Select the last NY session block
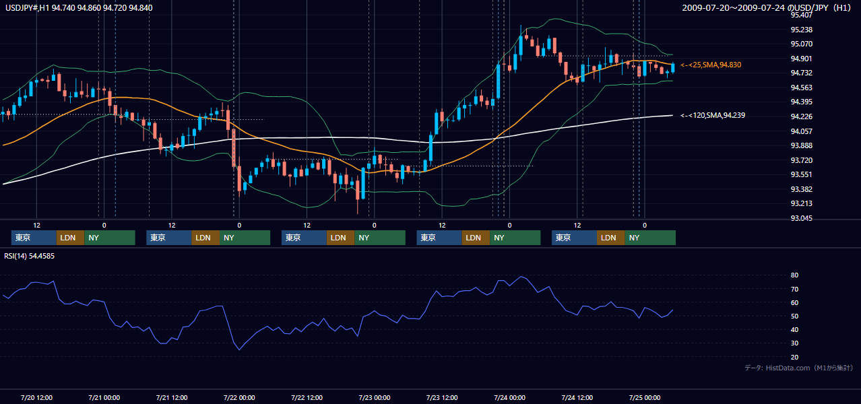Image resolution: width=861 pixels, height=404 pixels. [650, 238]
